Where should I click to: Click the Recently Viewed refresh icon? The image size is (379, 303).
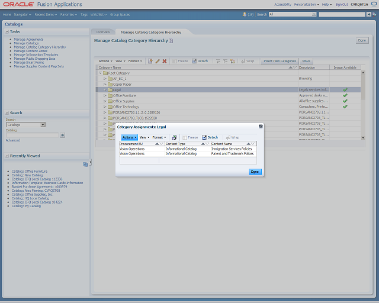tap(85, 165)
